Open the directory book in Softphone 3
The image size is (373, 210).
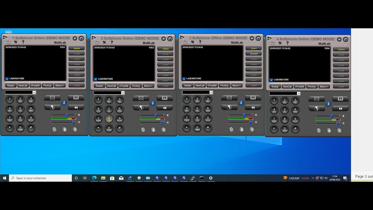(x=253, y=98)
